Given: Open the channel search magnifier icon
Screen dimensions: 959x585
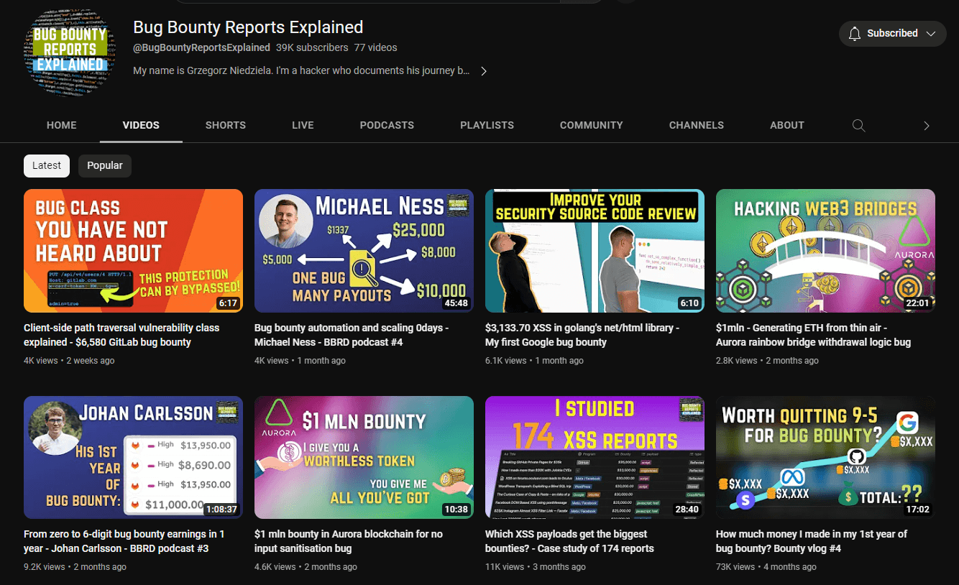Looking at the screenshot, I should pos(858,125).
